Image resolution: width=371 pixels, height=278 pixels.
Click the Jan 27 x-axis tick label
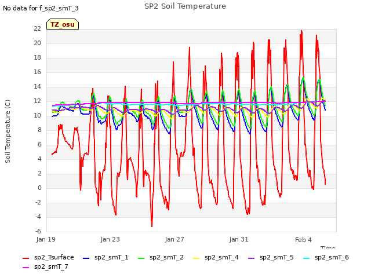pos(174,239)
